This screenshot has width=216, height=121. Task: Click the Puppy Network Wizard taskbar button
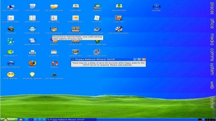point(72,120)
